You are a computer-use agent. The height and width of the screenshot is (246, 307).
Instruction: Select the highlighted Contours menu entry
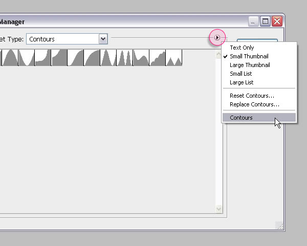click(259, 118)
